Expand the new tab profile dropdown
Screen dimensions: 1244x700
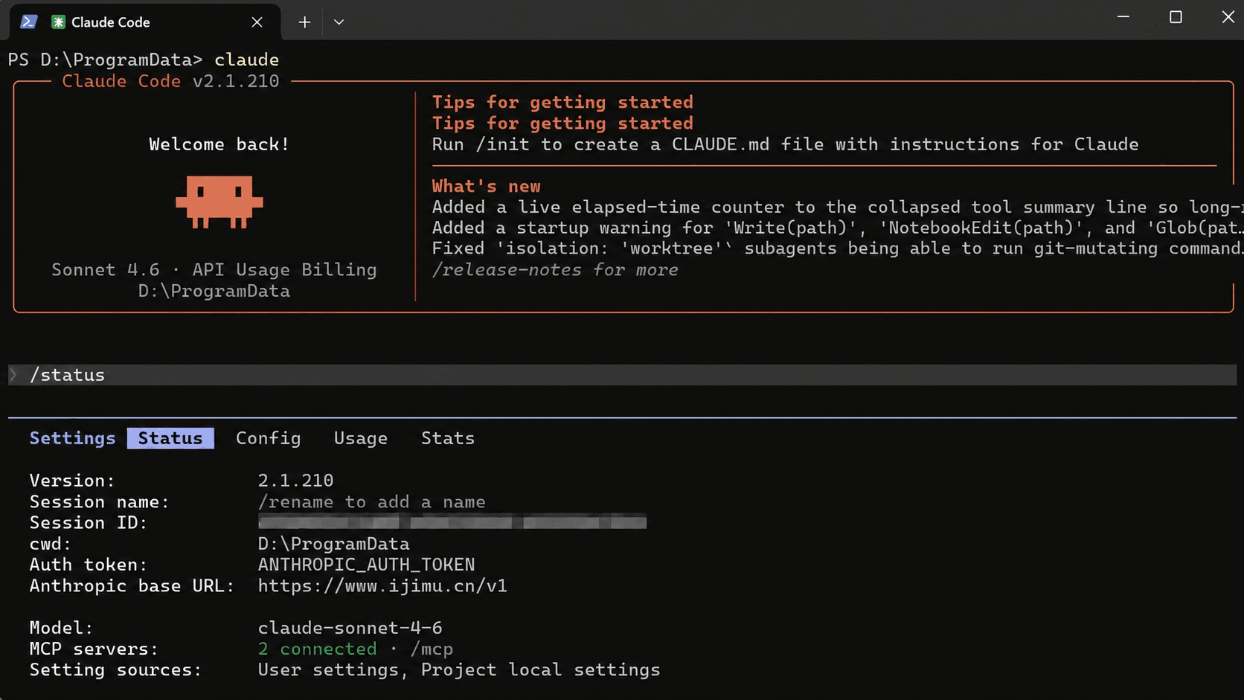coord(339,22)
